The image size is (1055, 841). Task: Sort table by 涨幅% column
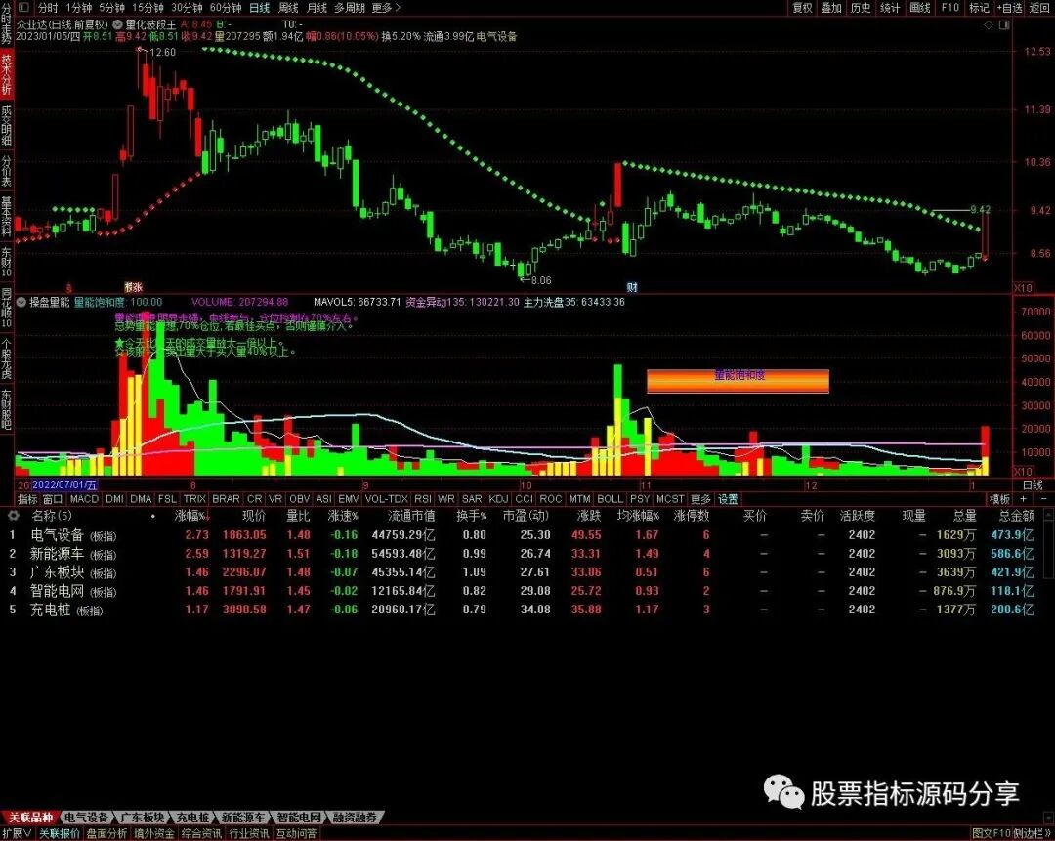[x=191, y=516]
